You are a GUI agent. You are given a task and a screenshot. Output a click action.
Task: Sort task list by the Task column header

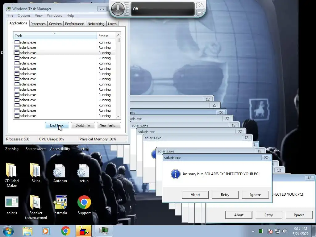click(x=55, y=36)
